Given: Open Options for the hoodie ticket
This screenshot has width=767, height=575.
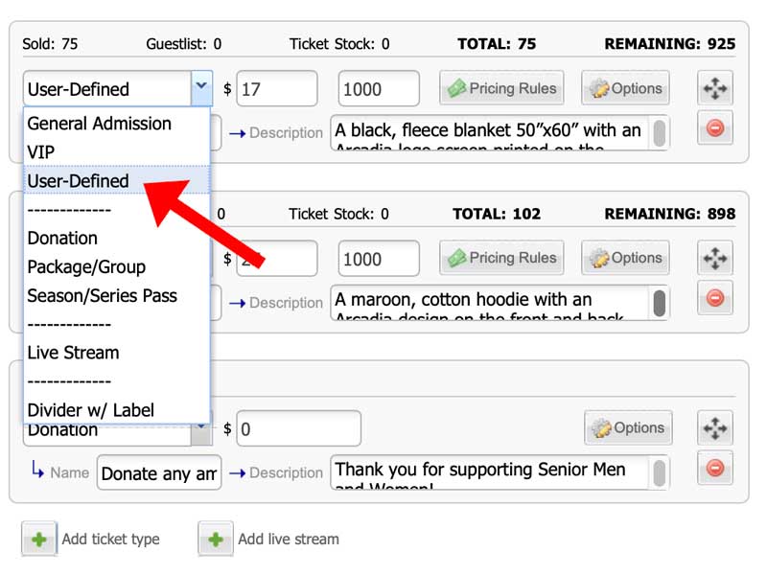Looking at the screenshot, I should pos(625,258).
